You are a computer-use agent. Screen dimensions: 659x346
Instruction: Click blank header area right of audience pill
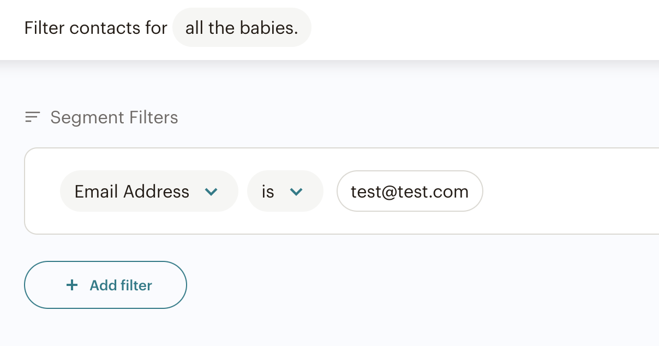click(480, 27)
